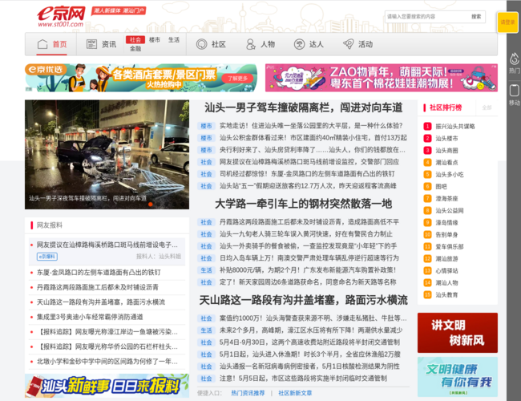Open 汕头商圈 in community ranking
Viewport: 521px width, 401px height.
pyautogui.click(x=447, y=151)
